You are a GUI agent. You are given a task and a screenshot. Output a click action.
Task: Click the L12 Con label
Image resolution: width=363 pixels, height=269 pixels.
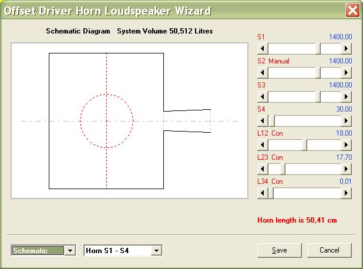(x=270, y=133)
